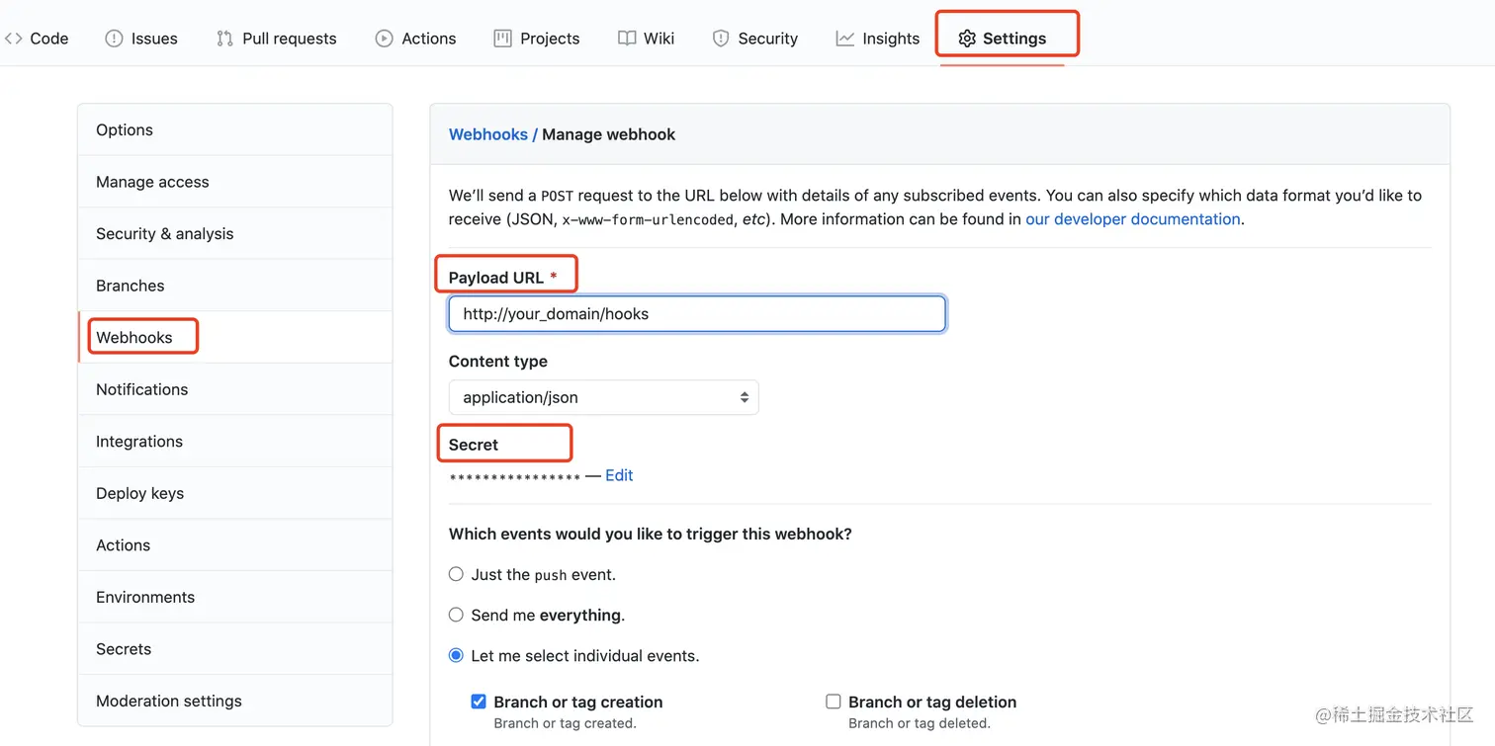Image resolution: width=1495 pixels, height=746 pixels.
Task: Click the Insights graph icon
Action: (844, 39)
